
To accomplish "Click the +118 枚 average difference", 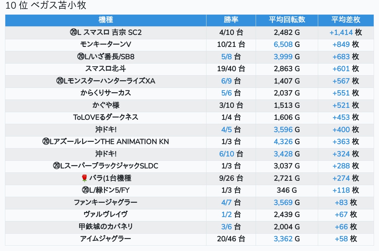I will pyautogui.click(x=346, y=190).
